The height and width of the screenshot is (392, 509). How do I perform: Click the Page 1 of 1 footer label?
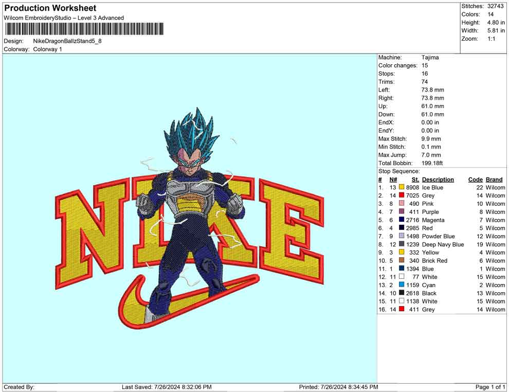(490, 387)
